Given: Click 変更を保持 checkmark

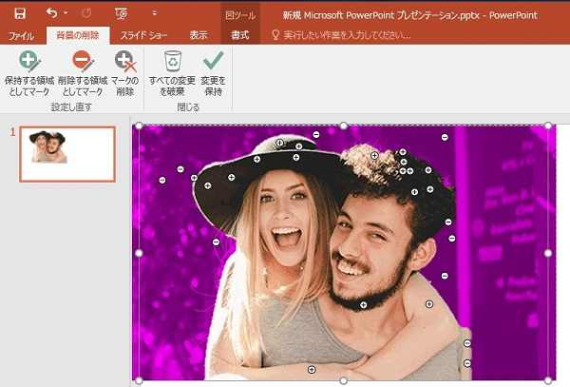Looking at the screenshot, I should (x=214, y=74).
